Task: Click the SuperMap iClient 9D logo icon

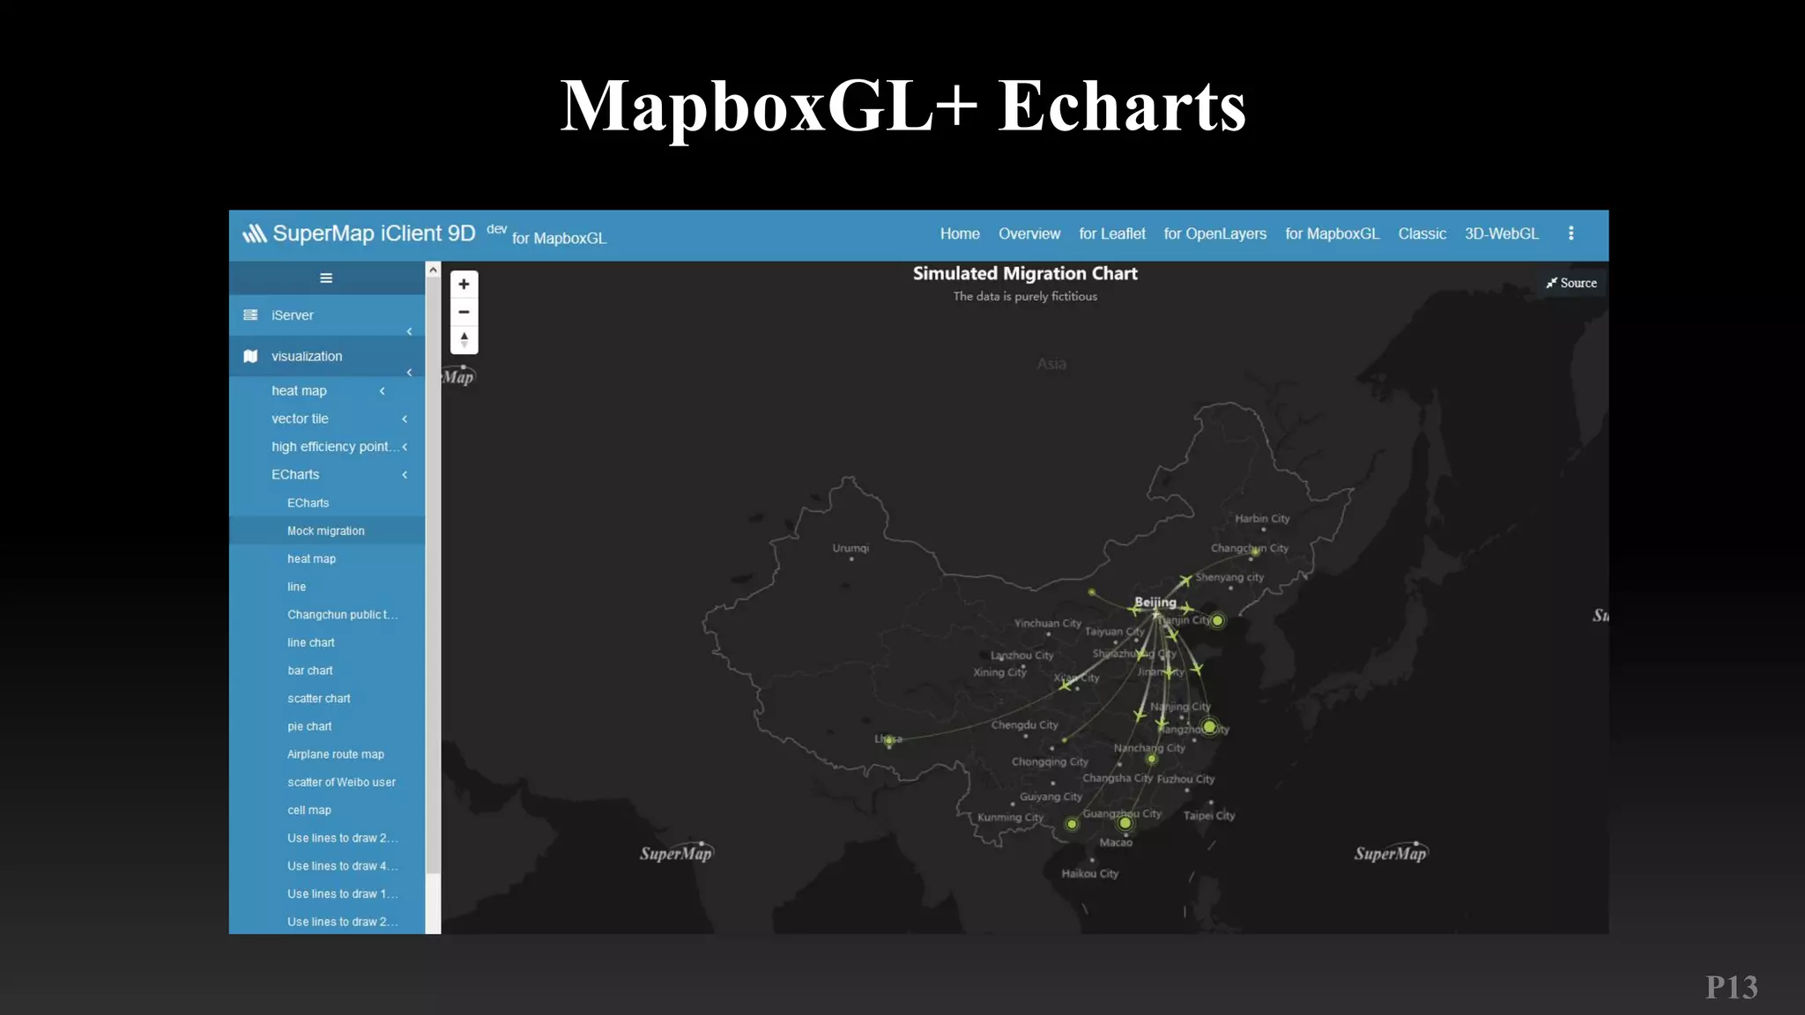Action: click(x=254, y=233)
